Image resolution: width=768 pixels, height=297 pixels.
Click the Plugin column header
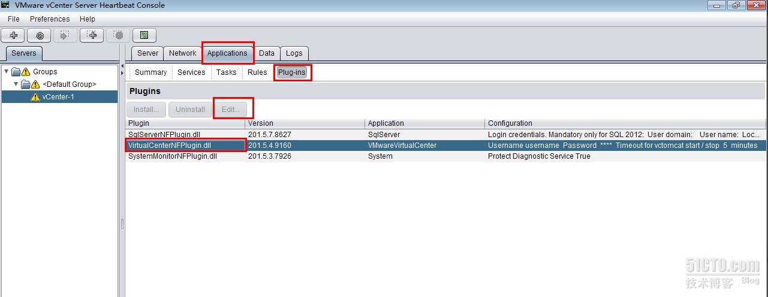186,123
